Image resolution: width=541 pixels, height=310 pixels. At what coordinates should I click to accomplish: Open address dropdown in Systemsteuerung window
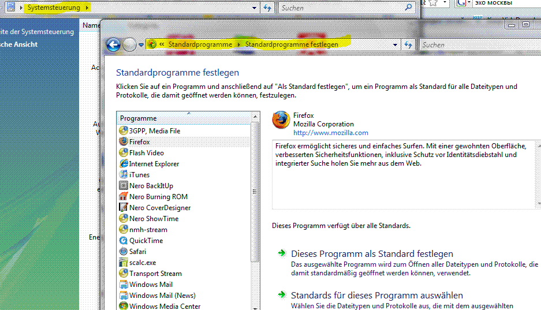point(254,8)
